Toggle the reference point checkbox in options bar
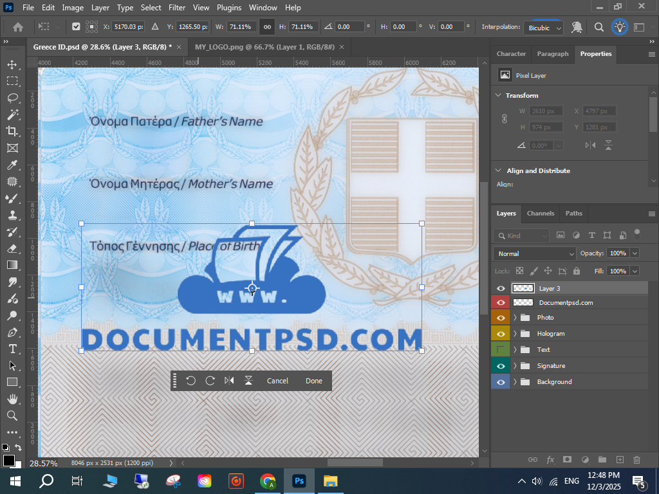Viewport: 659px width, 494px height. [x=76, y=27]
